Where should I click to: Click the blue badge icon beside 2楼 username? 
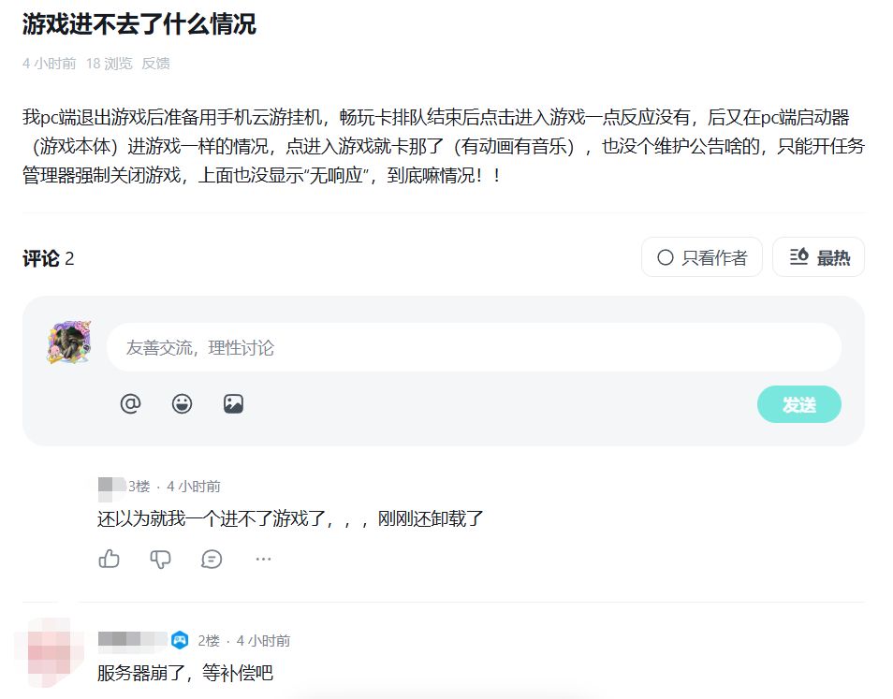point(180,640)
